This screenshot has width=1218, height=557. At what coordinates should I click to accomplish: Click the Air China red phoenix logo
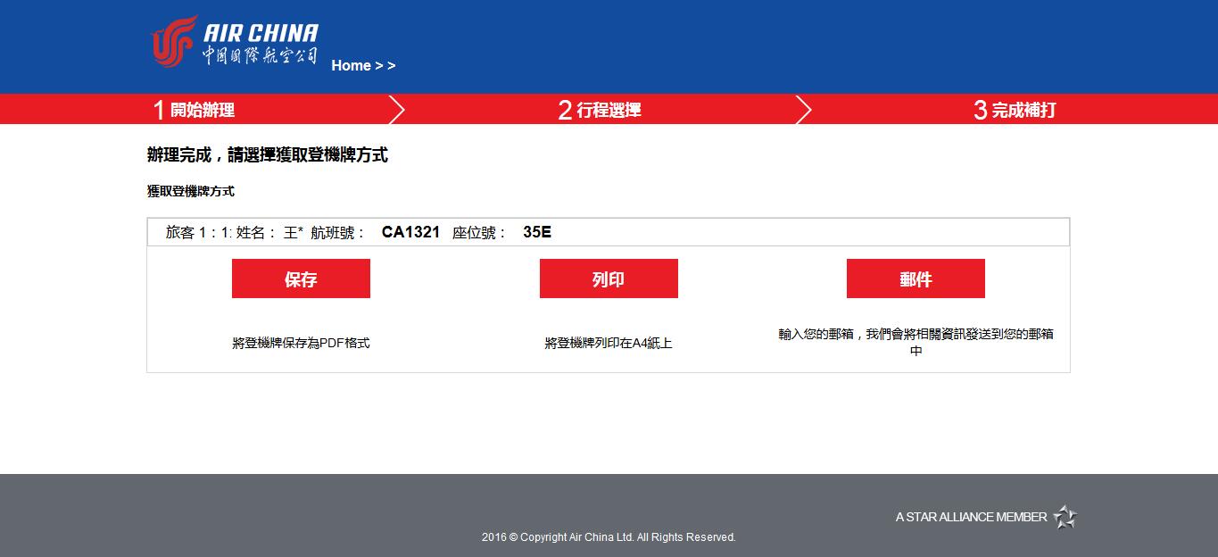(x=174, y=41)
